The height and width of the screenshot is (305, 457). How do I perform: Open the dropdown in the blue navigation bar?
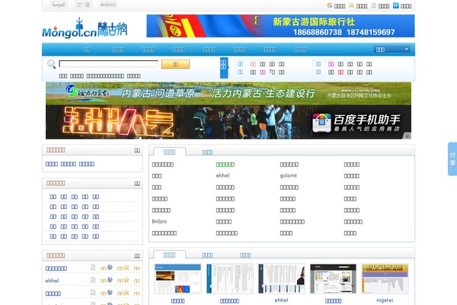click(391, 50)
